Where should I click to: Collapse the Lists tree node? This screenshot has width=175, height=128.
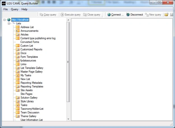pos(9,24)
